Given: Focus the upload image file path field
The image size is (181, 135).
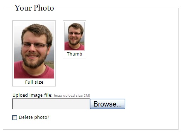Looking at the screenshot, I should tap(51, 104).
